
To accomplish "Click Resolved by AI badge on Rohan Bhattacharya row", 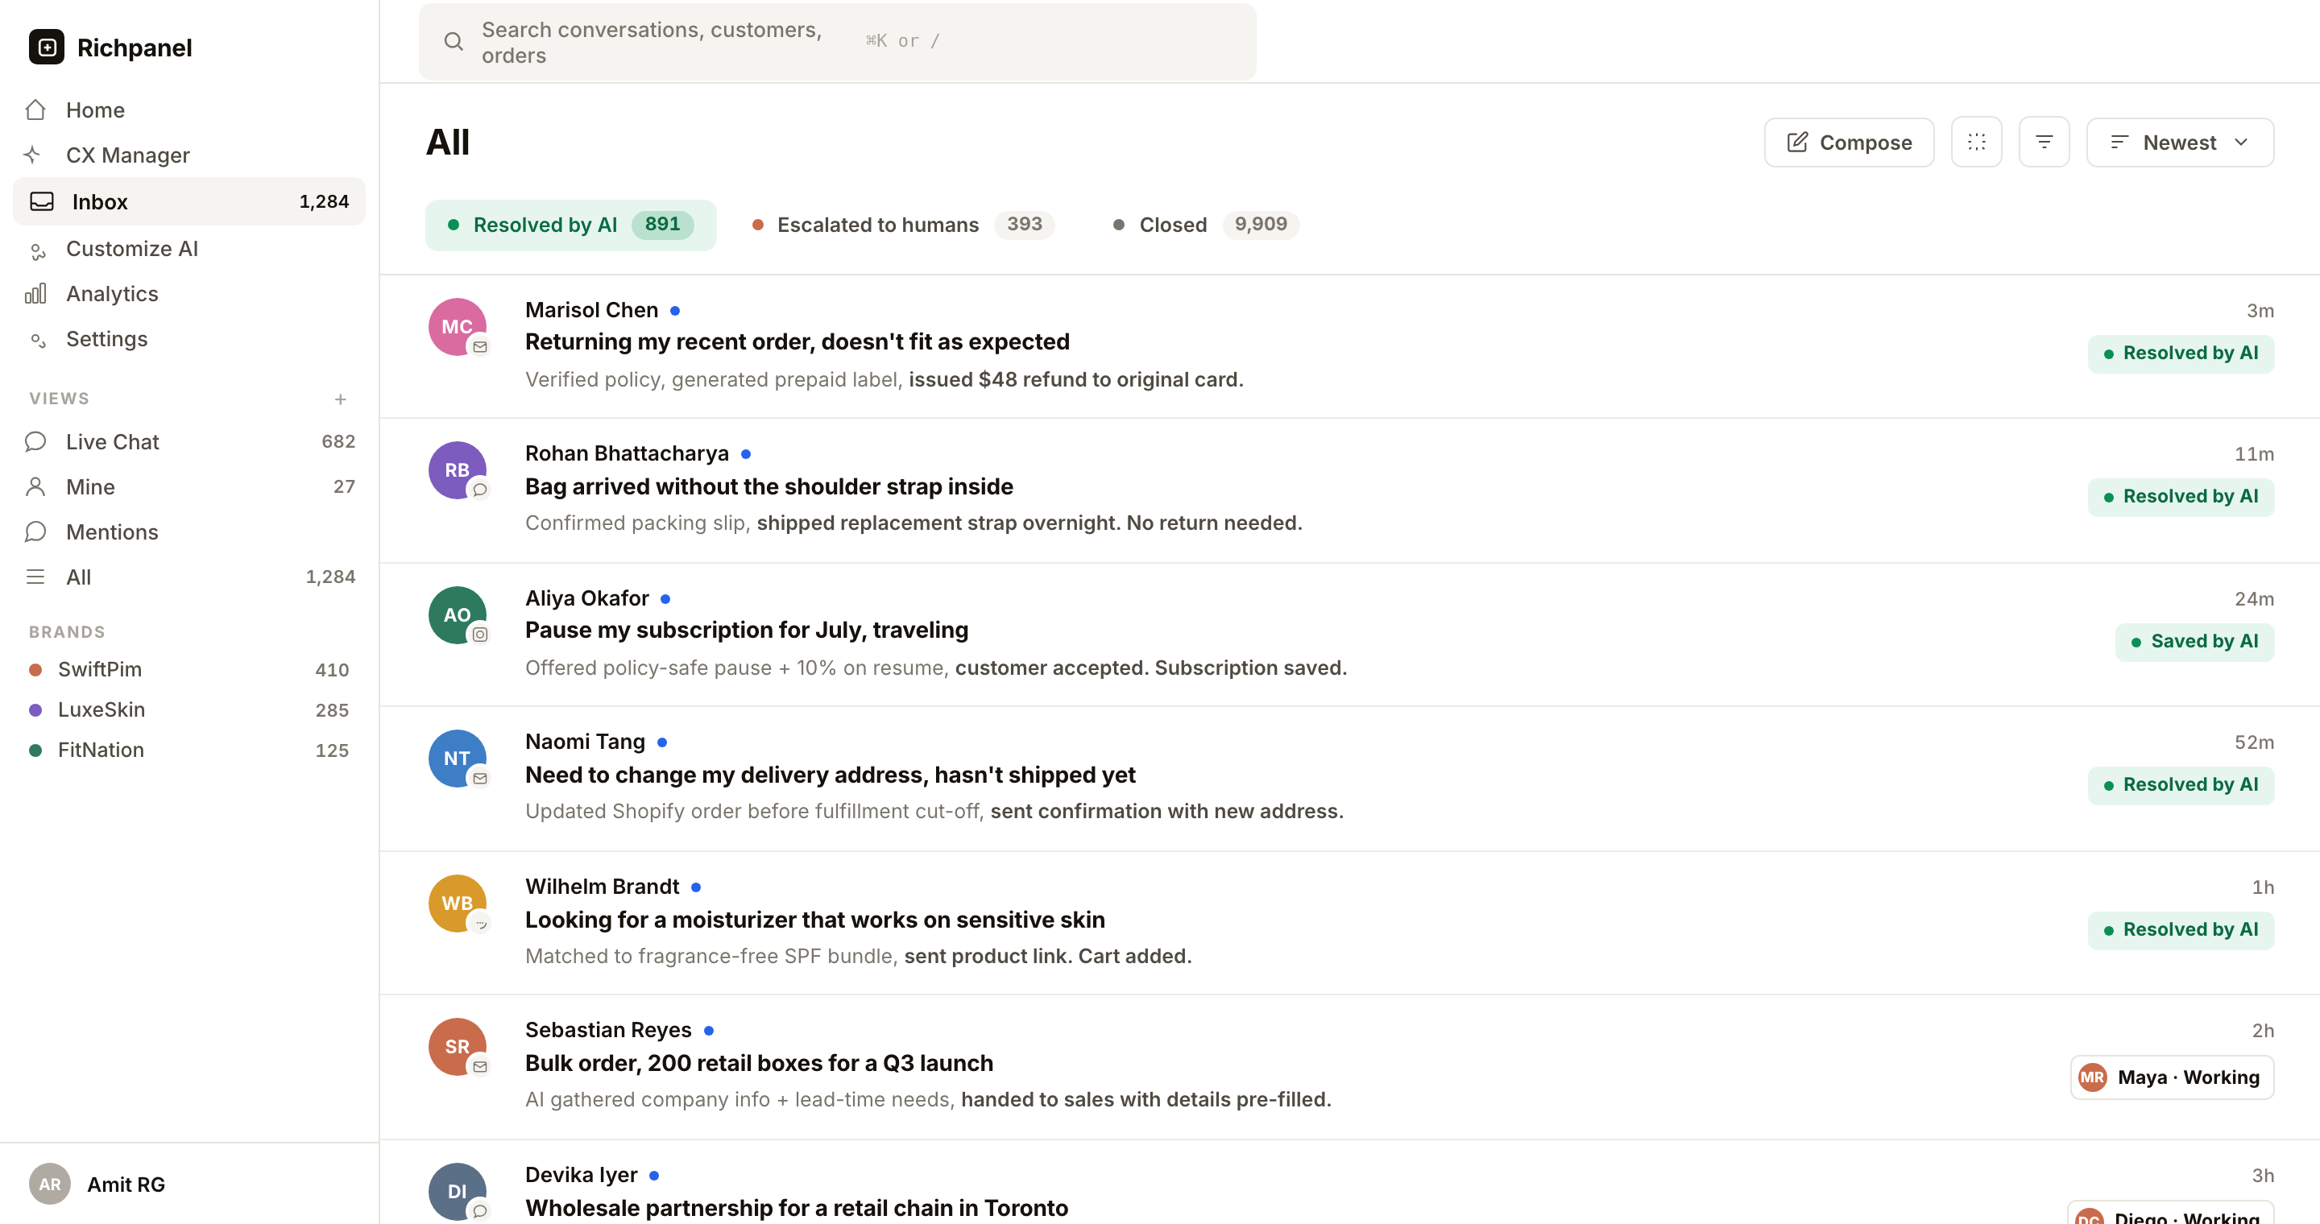I will (x=2181, y=496).
